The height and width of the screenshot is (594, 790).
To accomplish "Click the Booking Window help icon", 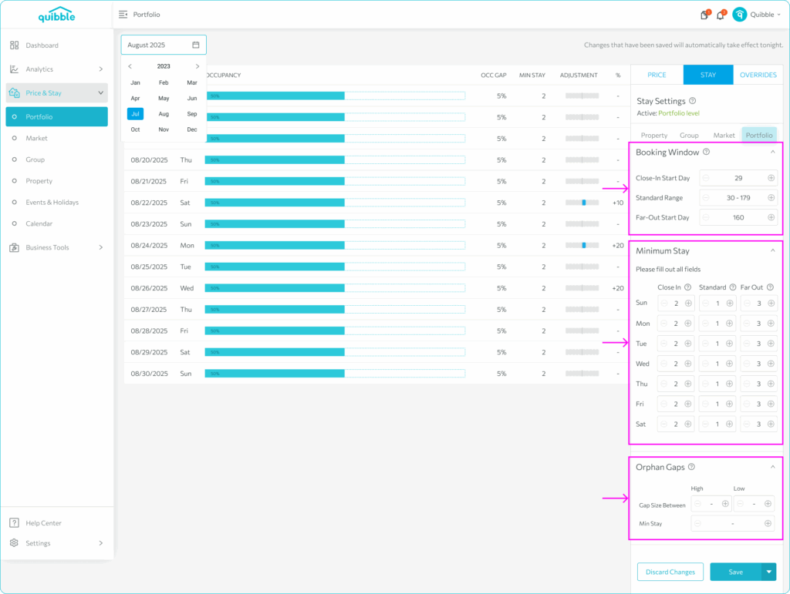I will point(707,152).
